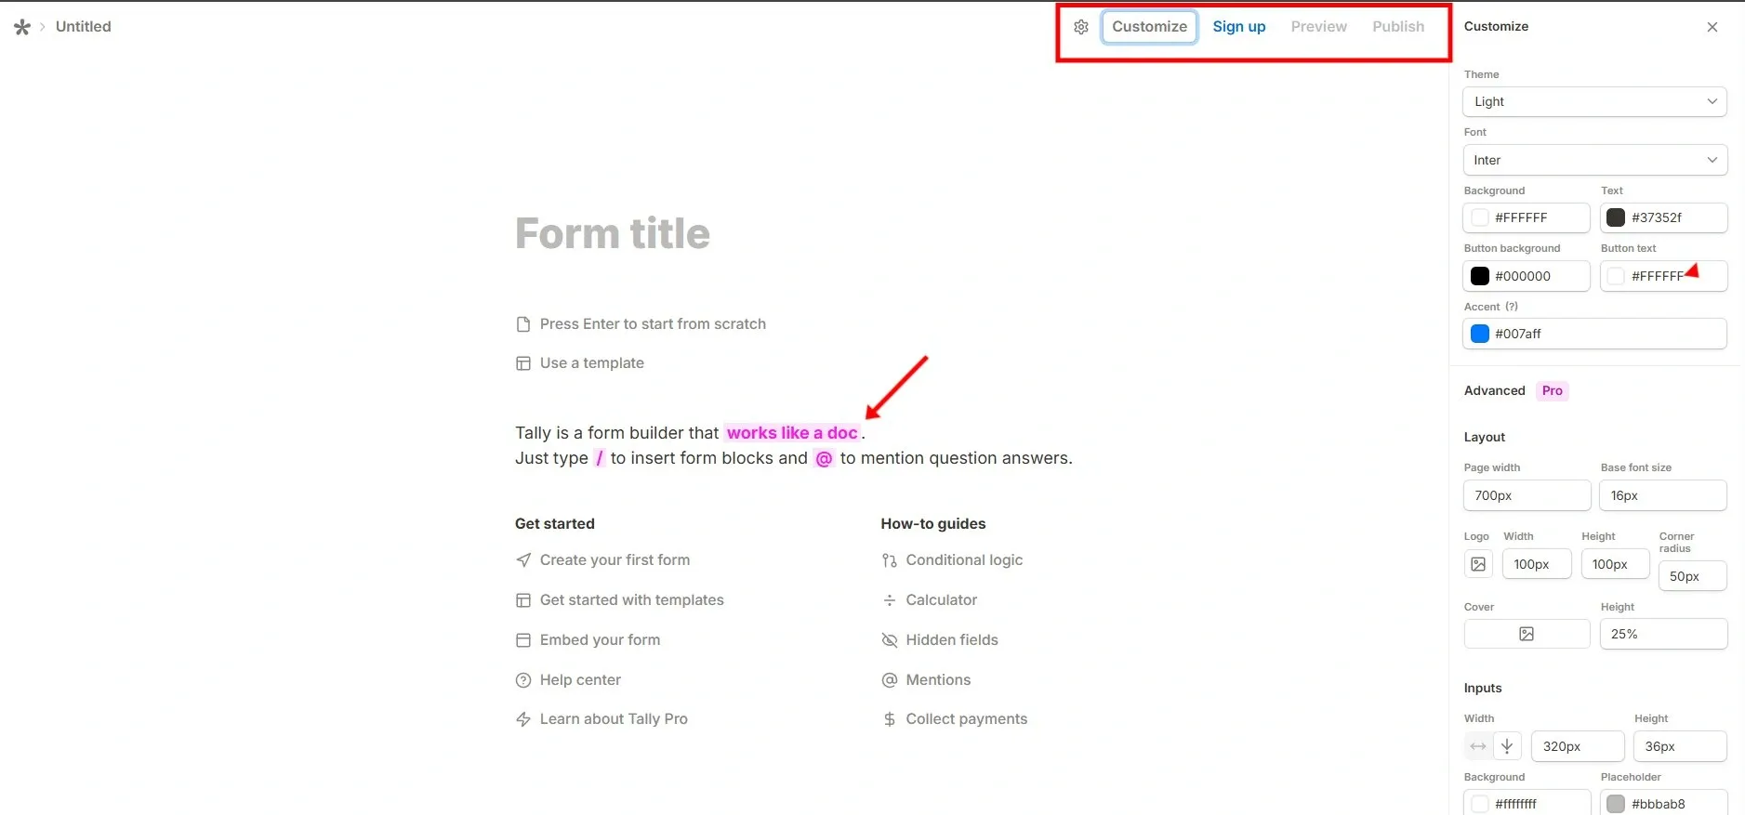Open form settings gear icon
This screenshot has width=1745, height=815.
(x=1080, y=27)
